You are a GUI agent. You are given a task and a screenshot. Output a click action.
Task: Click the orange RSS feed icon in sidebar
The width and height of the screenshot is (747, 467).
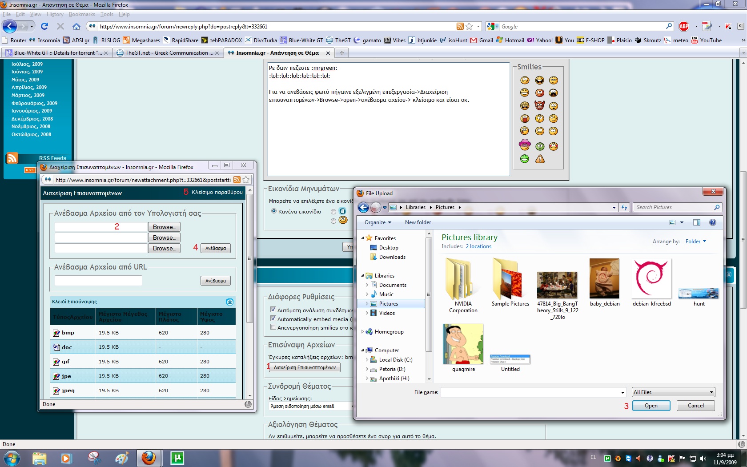tap(12, 158)
